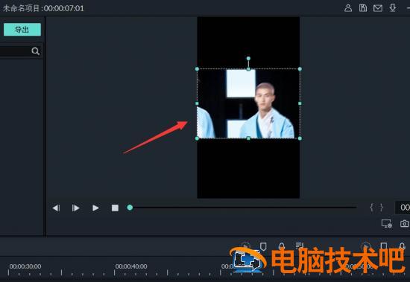410x282 pixels.
Task: Take a snapshot with the camera icon
Action: (405, 224)
